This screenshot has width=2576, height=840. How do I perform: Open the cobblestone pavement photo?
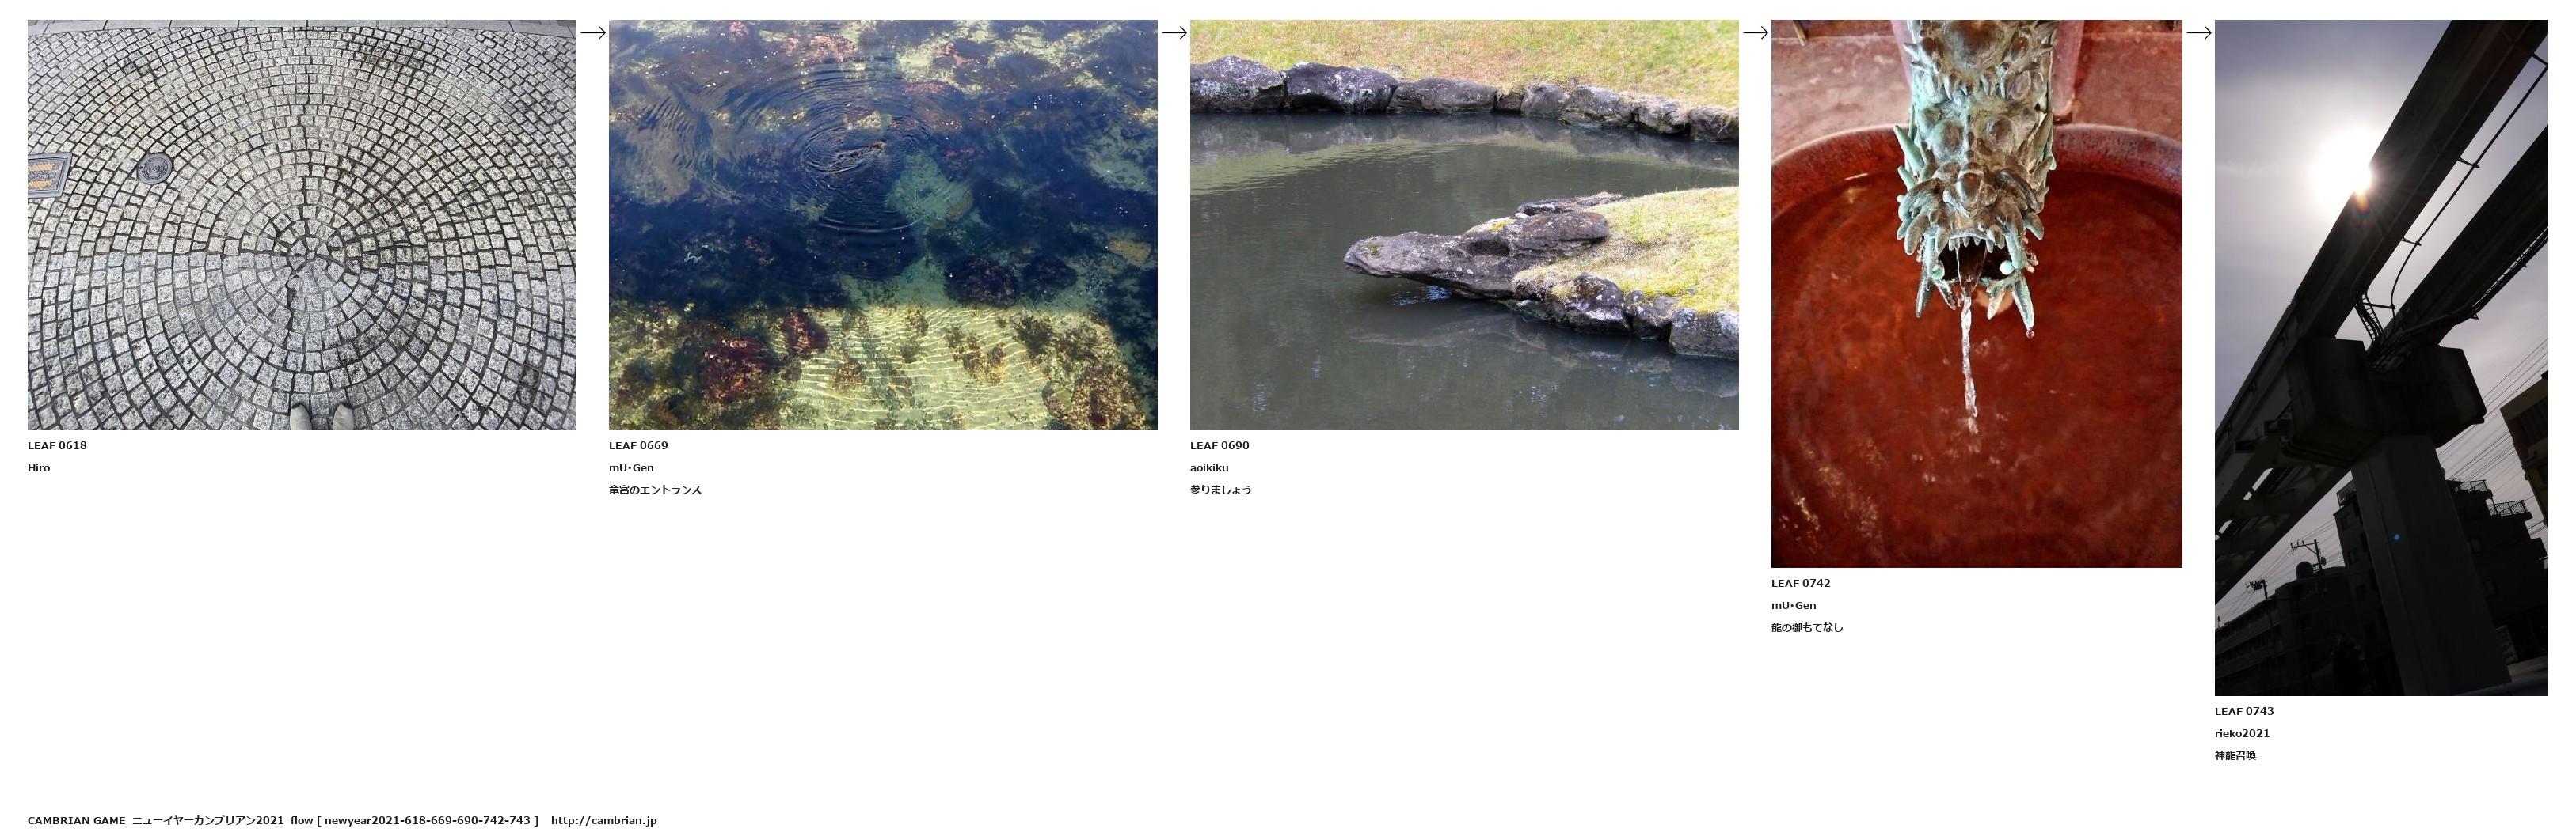tap(302, 225)
